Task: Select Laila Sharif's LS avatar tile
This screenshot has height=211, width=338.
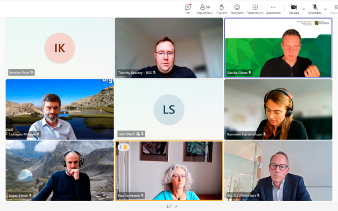Action: [169, 109]
